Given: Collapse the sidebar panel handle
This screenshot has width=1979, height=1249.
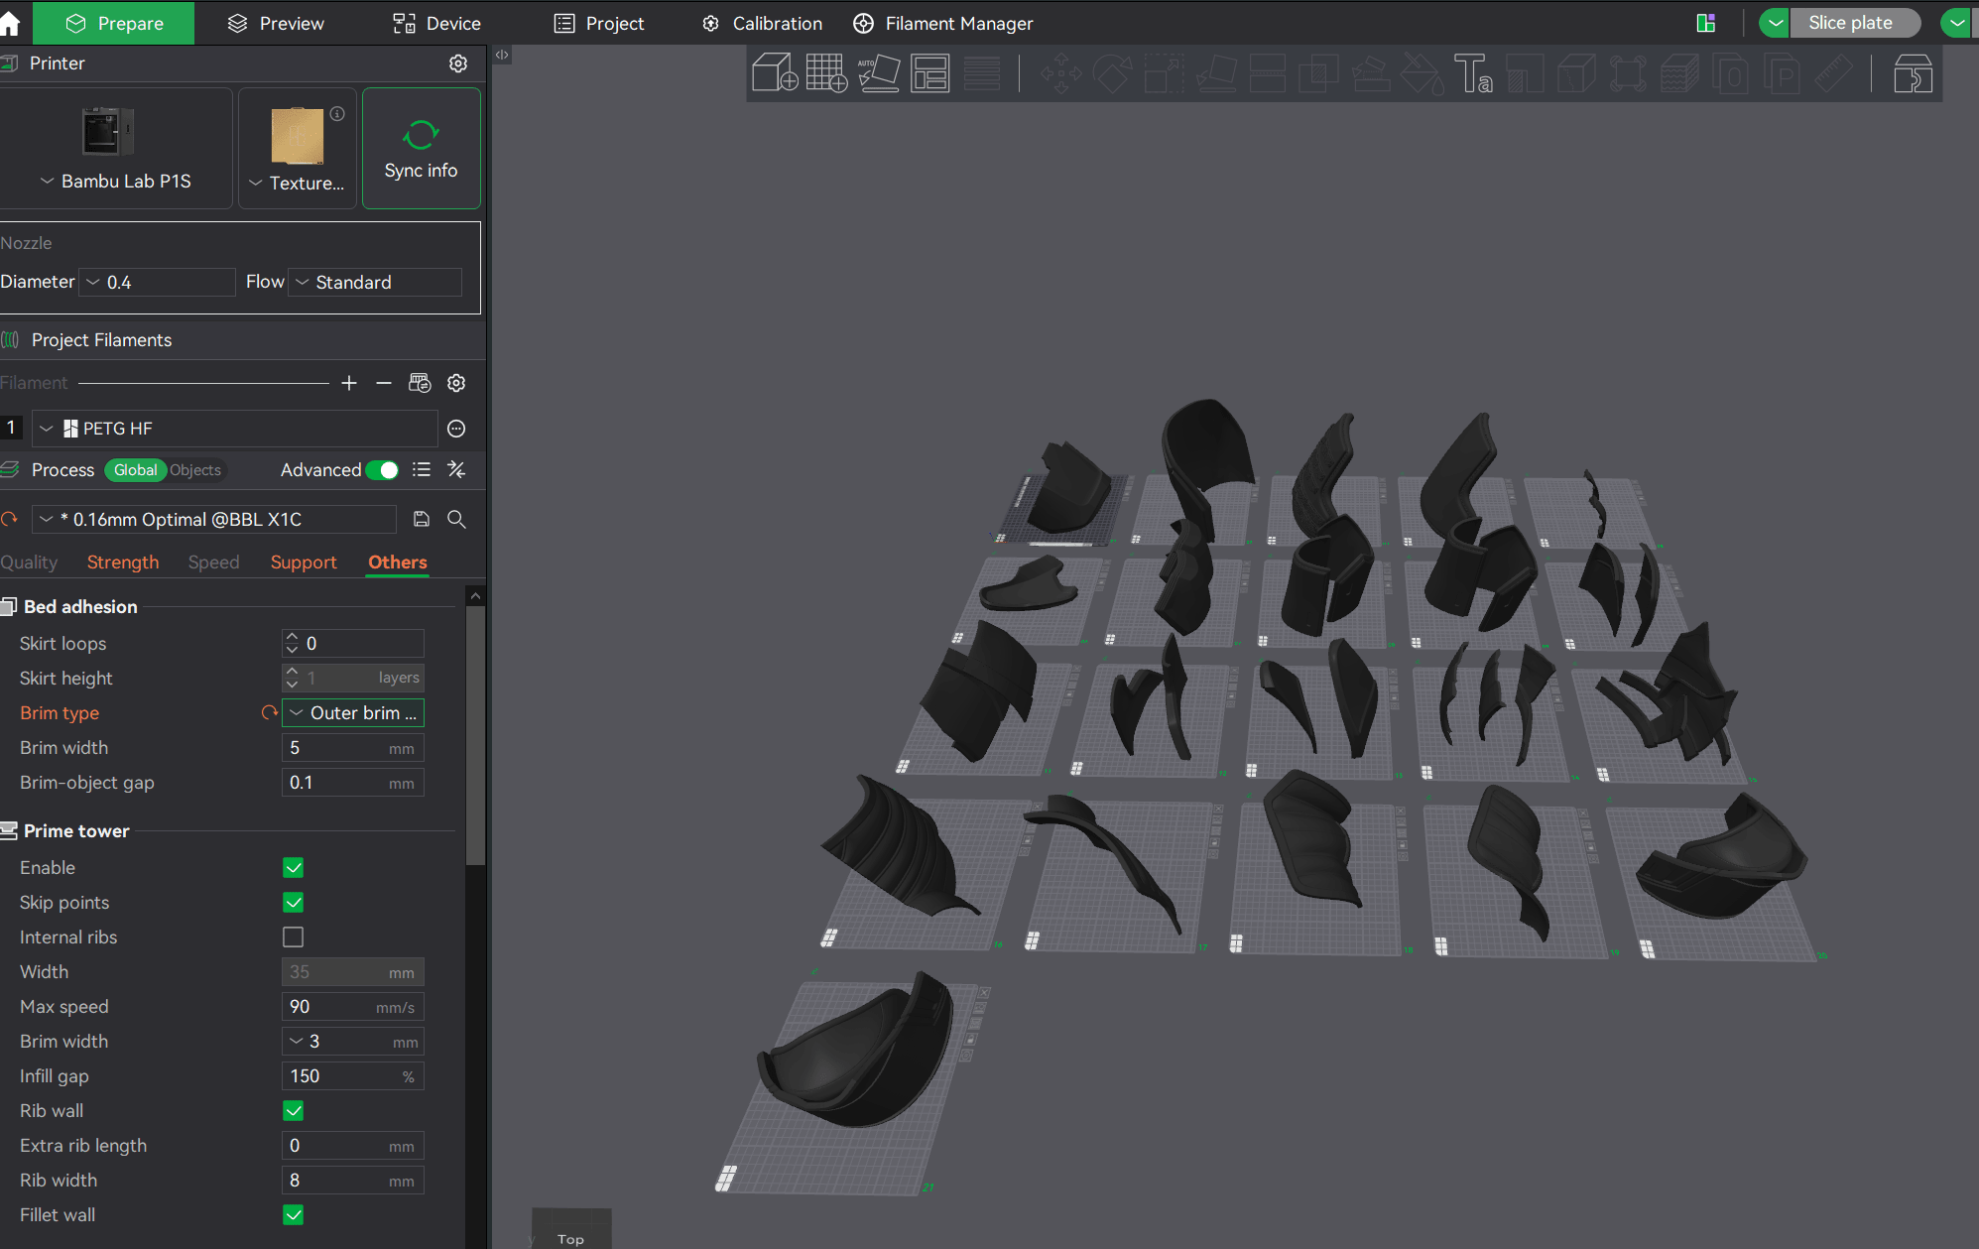Looking at the screenshot, I should [502, 55].
